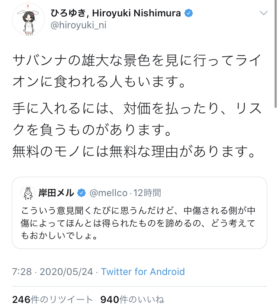Click the 7:28 · 2020/05/24 timestamp
The image size is (279, 307).
pos(52,272)
